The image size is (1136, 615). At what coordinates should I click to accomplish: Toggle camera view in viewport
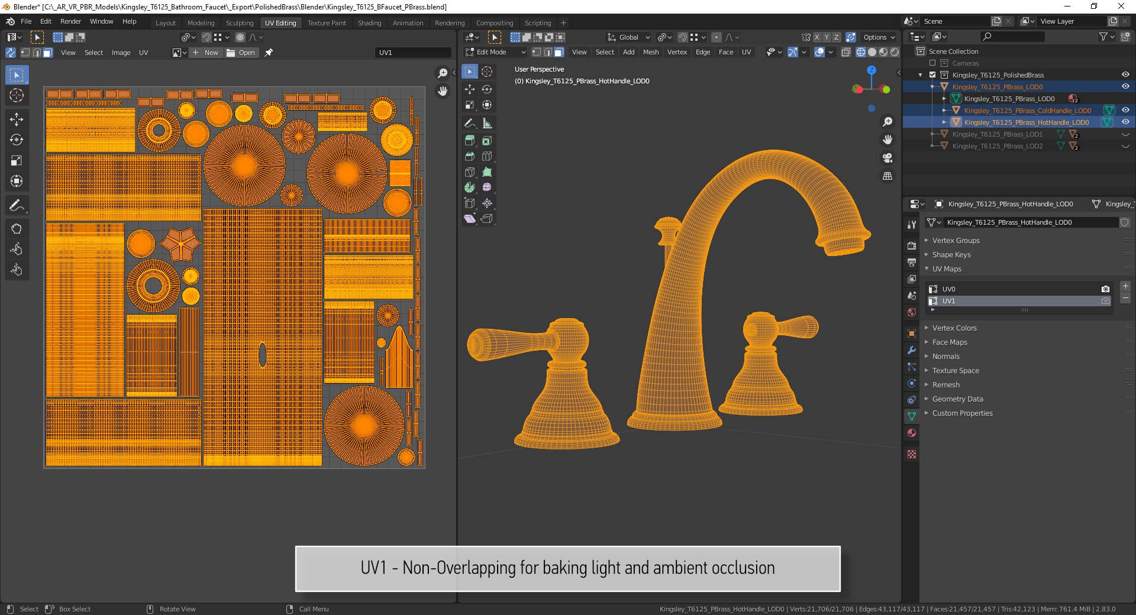click(887, 158)
